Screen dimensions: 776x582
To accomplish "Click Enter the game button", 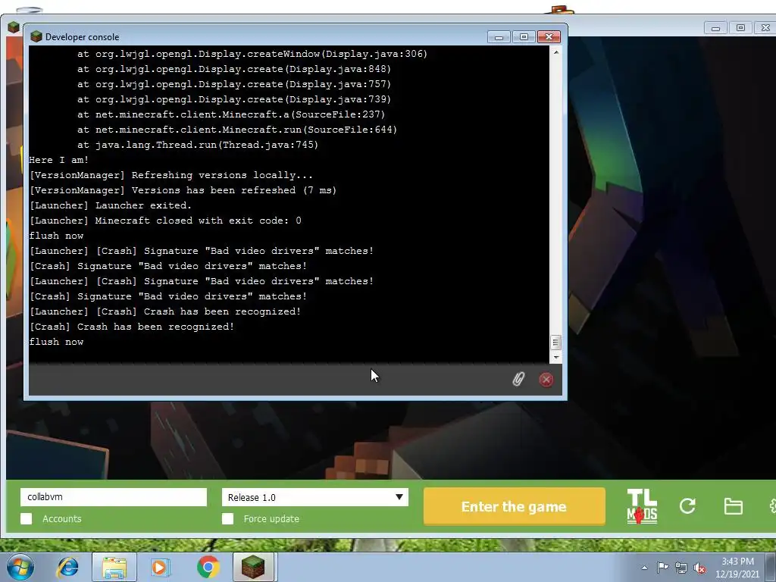I will point(515,506).
